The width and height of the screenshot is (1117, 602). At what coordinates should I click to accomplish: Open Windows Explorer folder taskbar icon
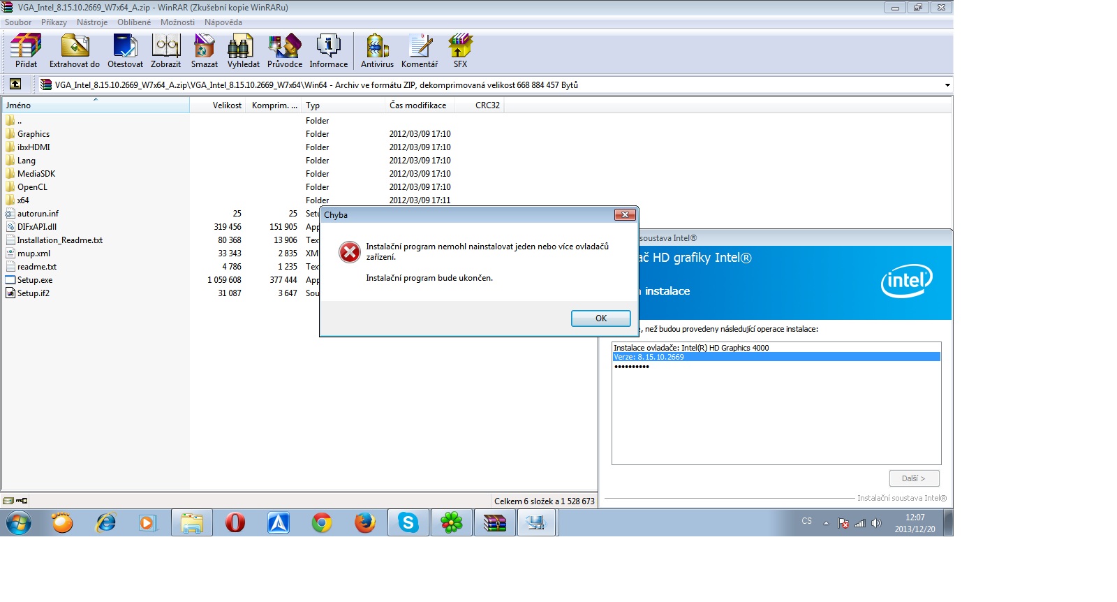(x=192, y=522)
